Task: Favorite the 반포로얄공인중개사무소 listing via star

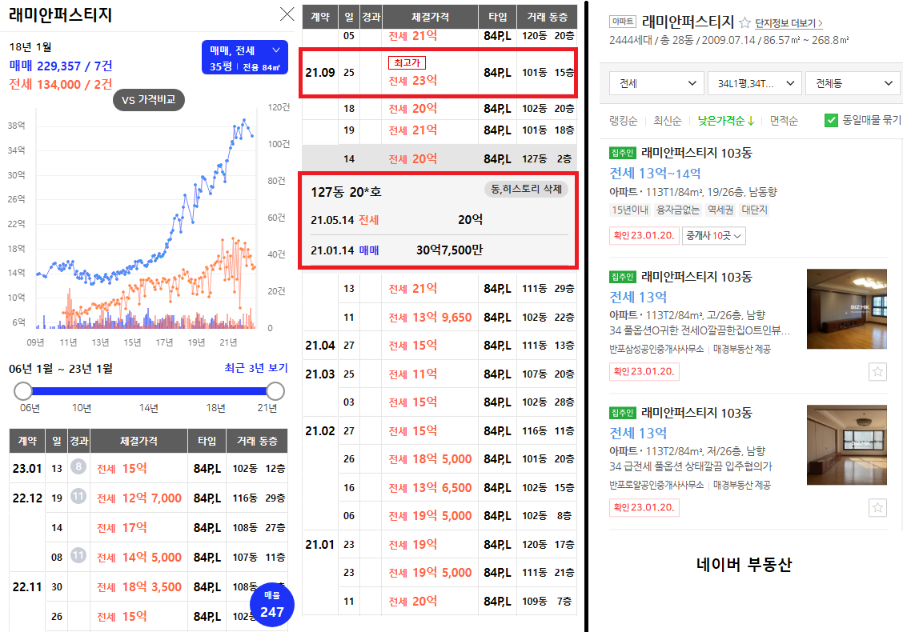Action: [877, 508]
